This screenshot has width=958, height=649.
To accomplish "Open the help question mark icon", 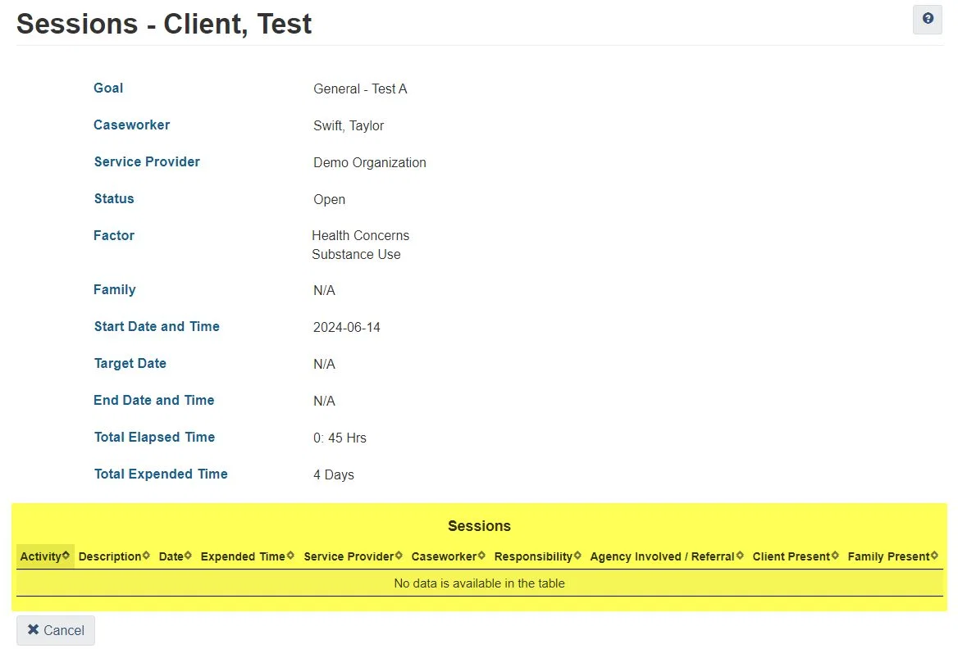I will pos(928,19).
